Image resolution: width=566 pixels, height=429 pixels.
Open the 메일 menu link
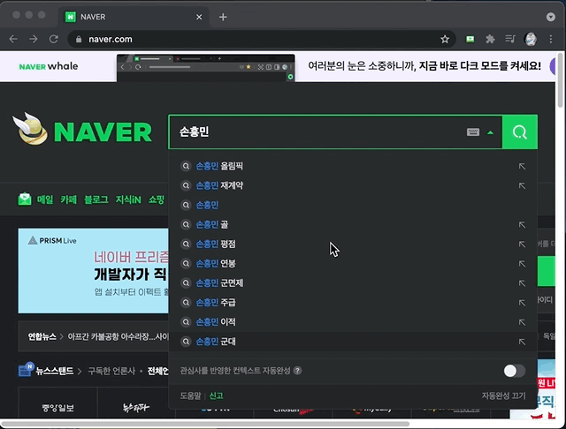click(45, 199)
